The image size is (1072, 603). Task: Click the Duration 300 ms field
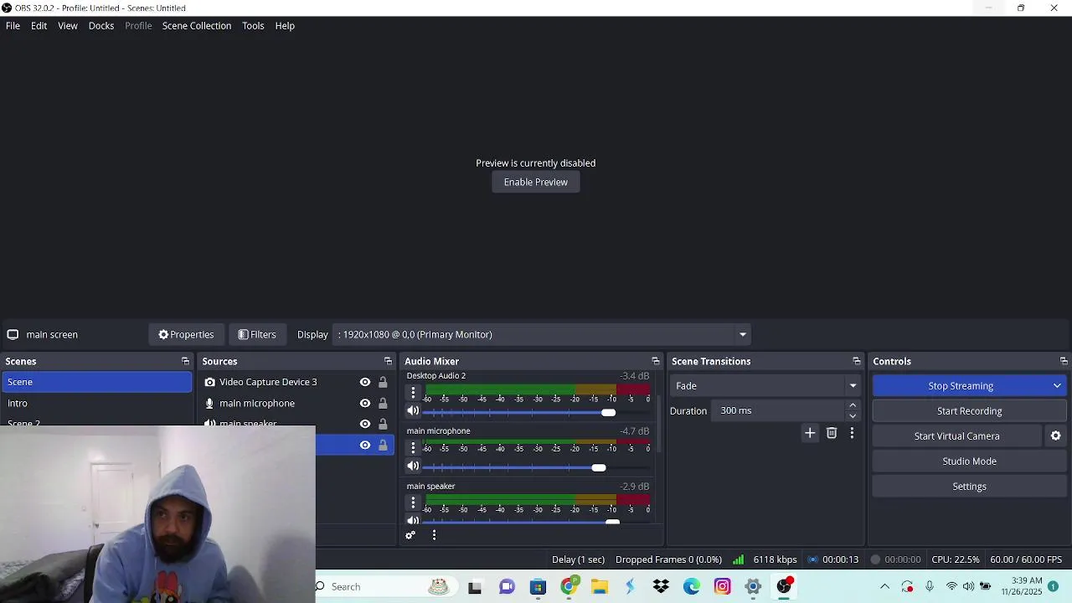point(779,410)
